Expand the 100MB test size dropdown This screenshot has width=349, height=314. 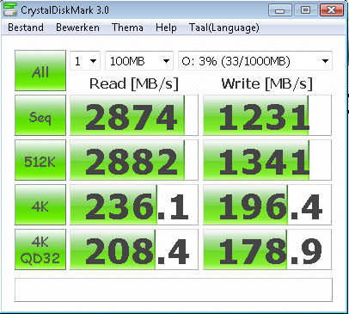(x=139, y=61)
